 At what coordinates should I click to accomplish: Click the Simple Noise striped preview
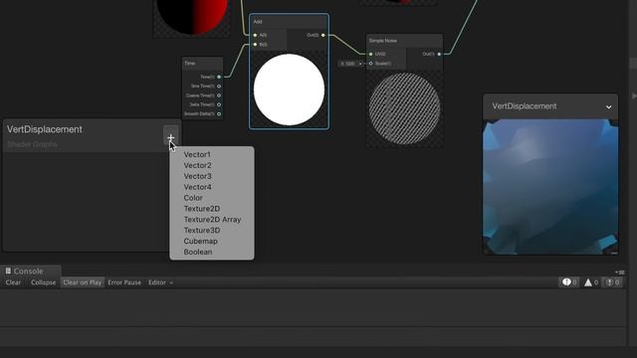click(404, 108)
